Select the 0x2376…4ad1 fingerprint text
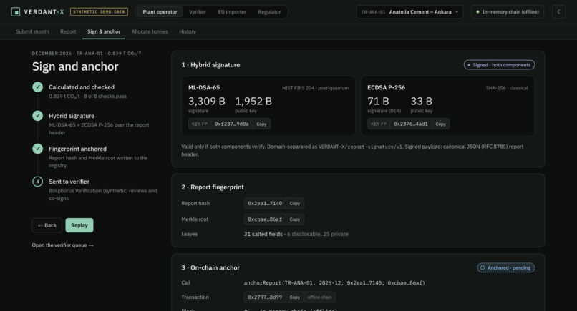This screenshot has height=311, width=577. click(411, 124)
